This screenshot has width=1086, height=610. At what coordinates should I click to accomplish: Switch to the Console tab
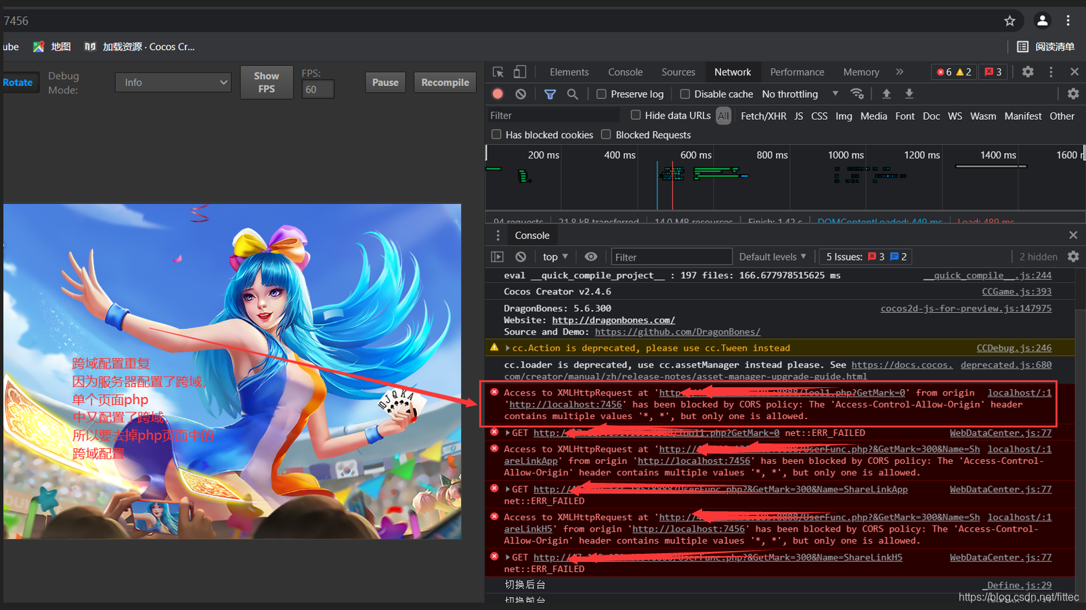pyautogui.click(x=625, y=72)
